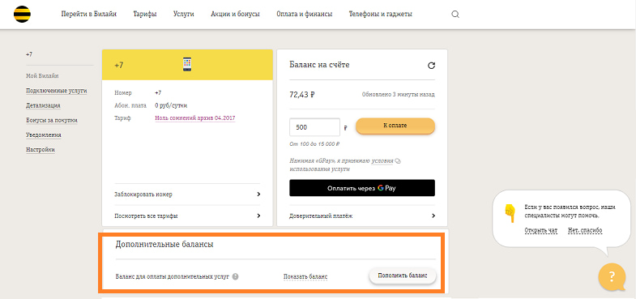Open the Тарифы menu item
The width and height of the screenshot is (636, 299).
pyautogui.click(x=145, y=15)
